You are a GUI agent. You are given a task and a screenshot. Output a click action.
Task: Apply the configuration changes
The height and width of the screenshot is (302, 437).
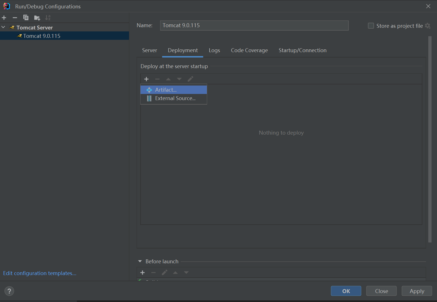coord(417,291)
